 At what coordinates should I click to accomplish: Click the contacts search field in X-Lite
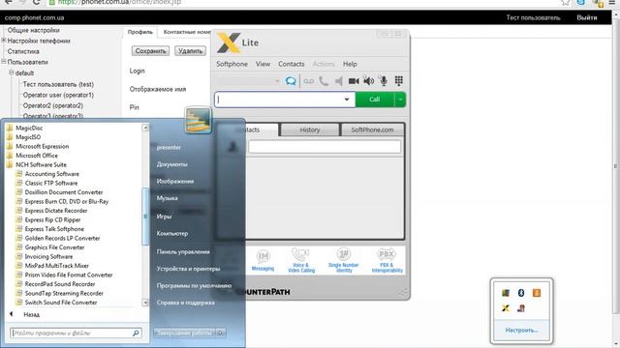[325, 146]
